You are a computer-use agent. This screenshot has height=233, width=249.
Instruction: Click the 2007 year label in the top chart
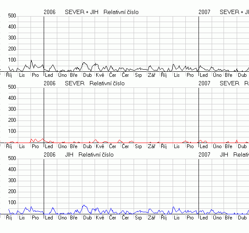click(204, 12)
